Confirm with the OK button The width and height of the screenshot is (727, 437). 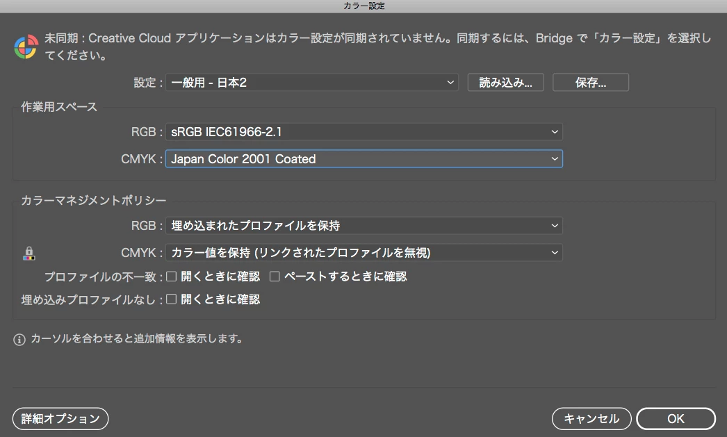[676, 419]
